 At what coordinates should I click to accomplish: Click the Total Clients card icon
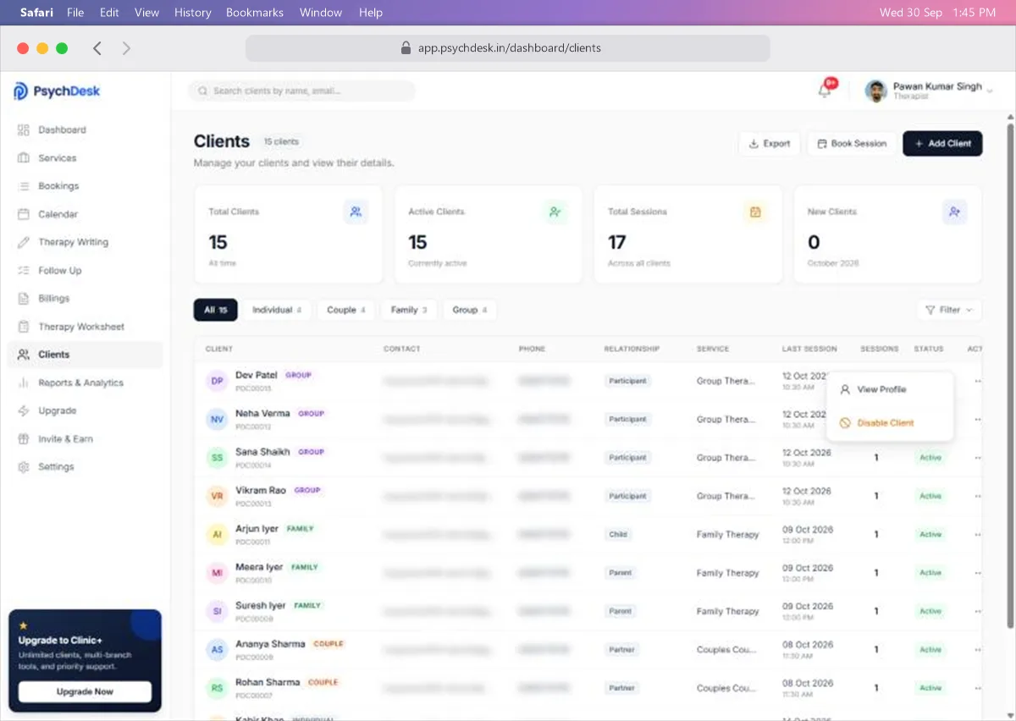356,212
